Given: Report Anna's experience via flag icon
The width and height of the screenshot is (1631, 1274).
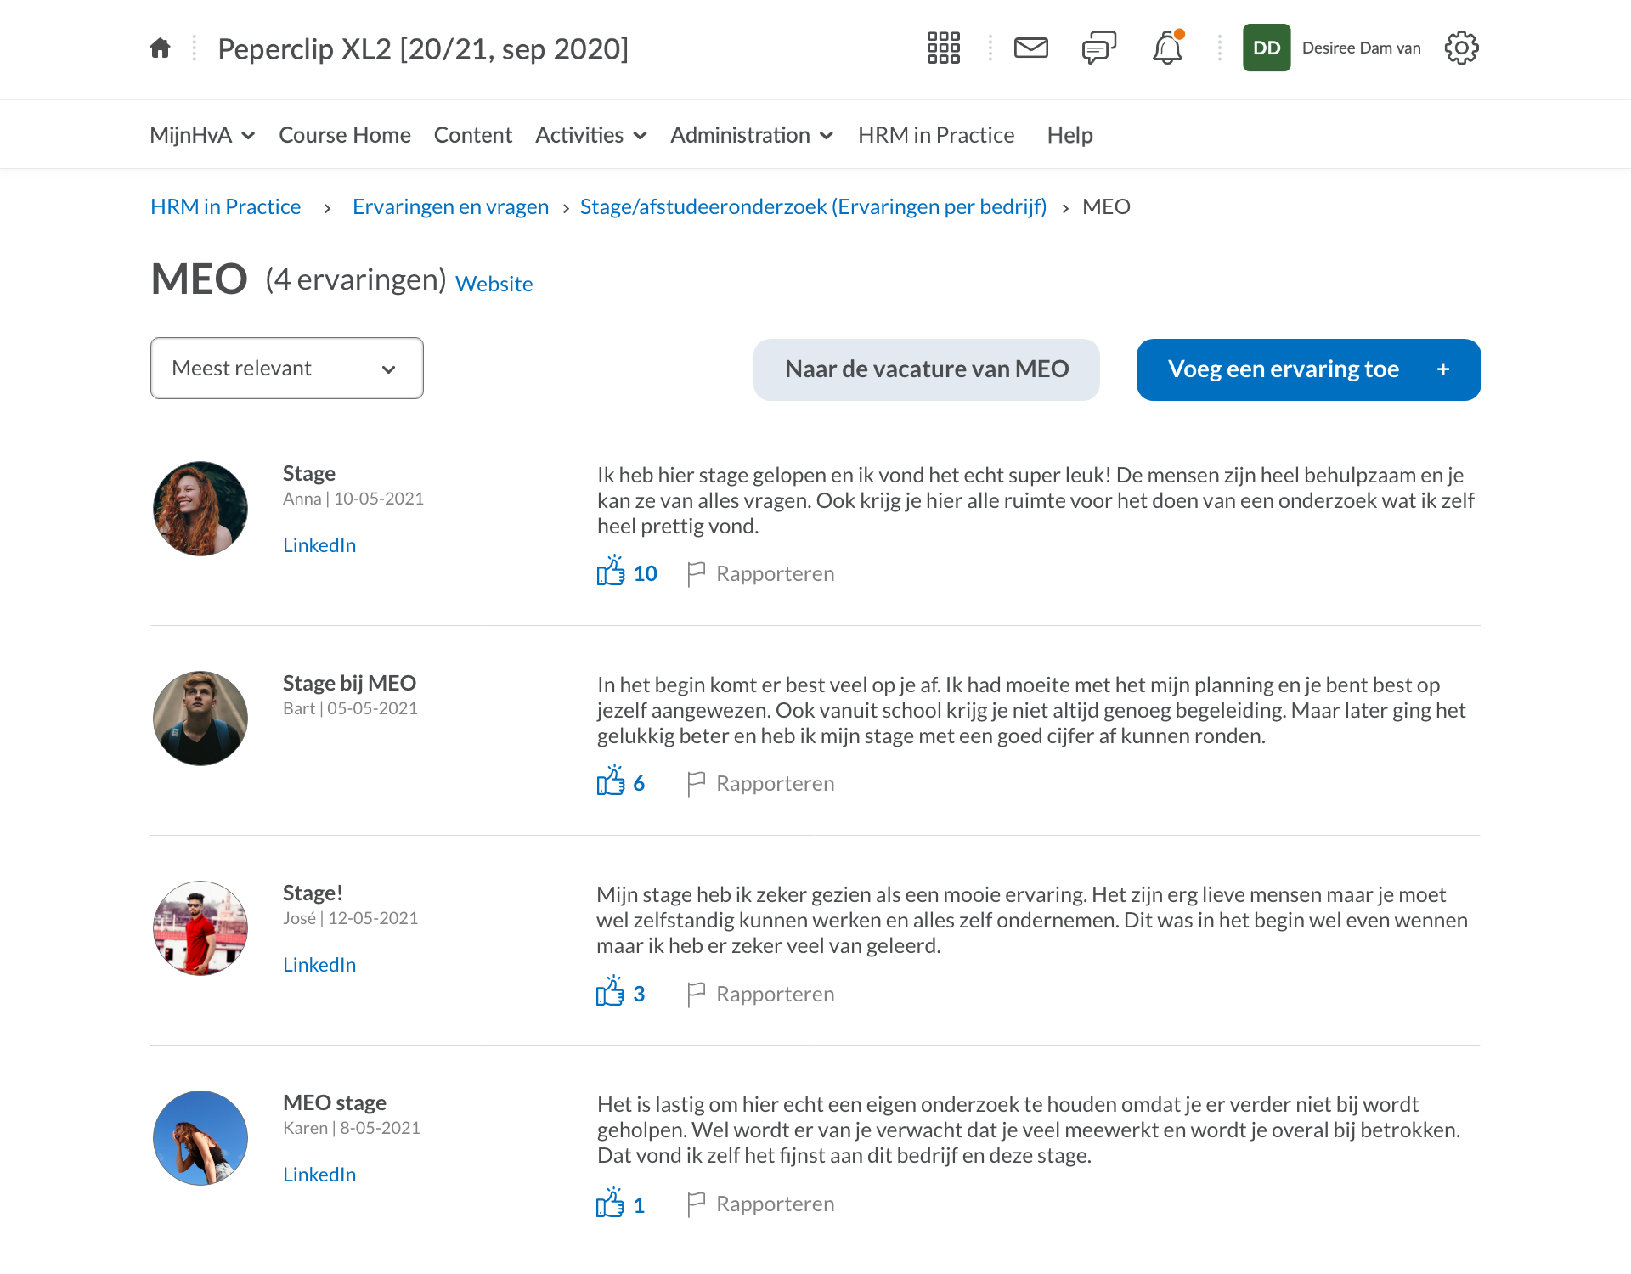Looking at the screenshot, I should coord(696,573).
